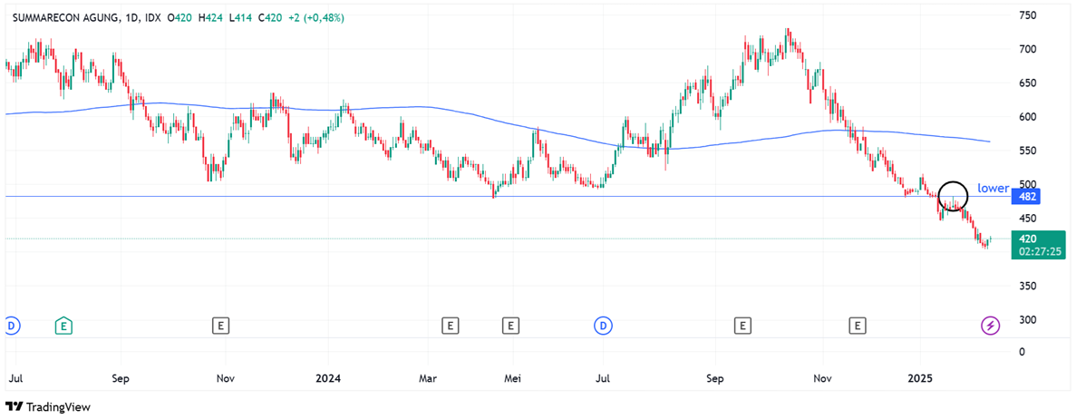Click earnings E marker after Nov 2024
This screenshot has width=1076, height=419.
click(858, 325)
